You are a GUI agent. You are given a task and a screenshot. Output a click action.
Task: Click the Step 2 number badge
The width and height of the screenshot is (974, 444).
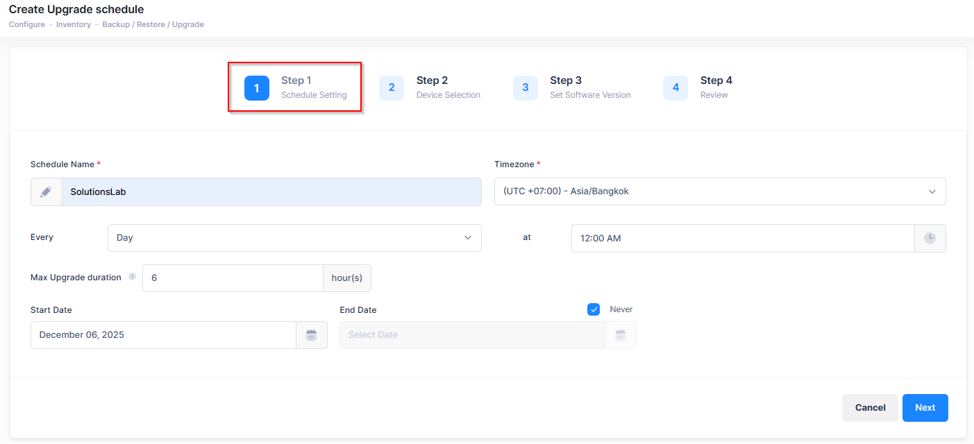coord(392,88)
